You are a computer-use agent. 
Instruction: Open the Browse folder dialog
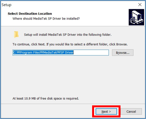click(x=123, y=53)
